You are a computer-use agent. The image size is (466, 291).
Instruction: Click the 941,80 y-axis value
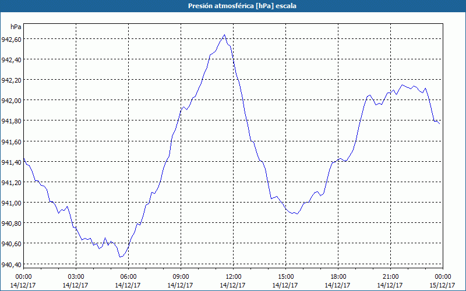11,121
